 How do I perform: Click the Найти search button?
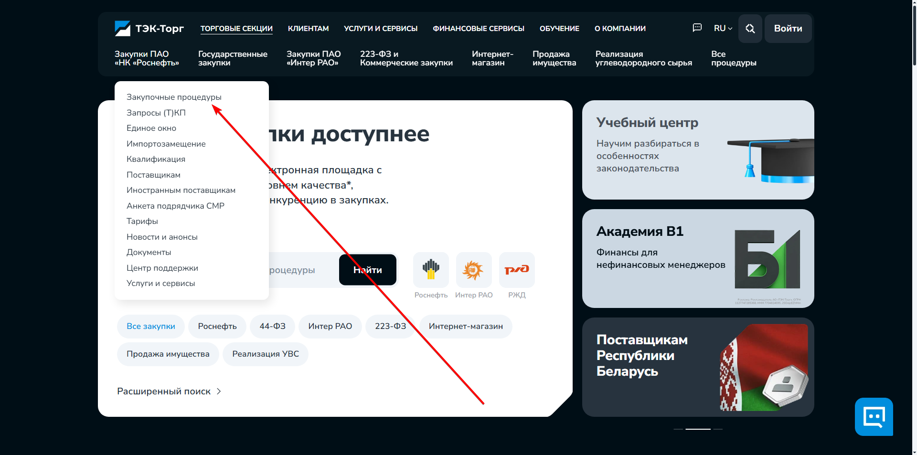[x=368, y=270]
